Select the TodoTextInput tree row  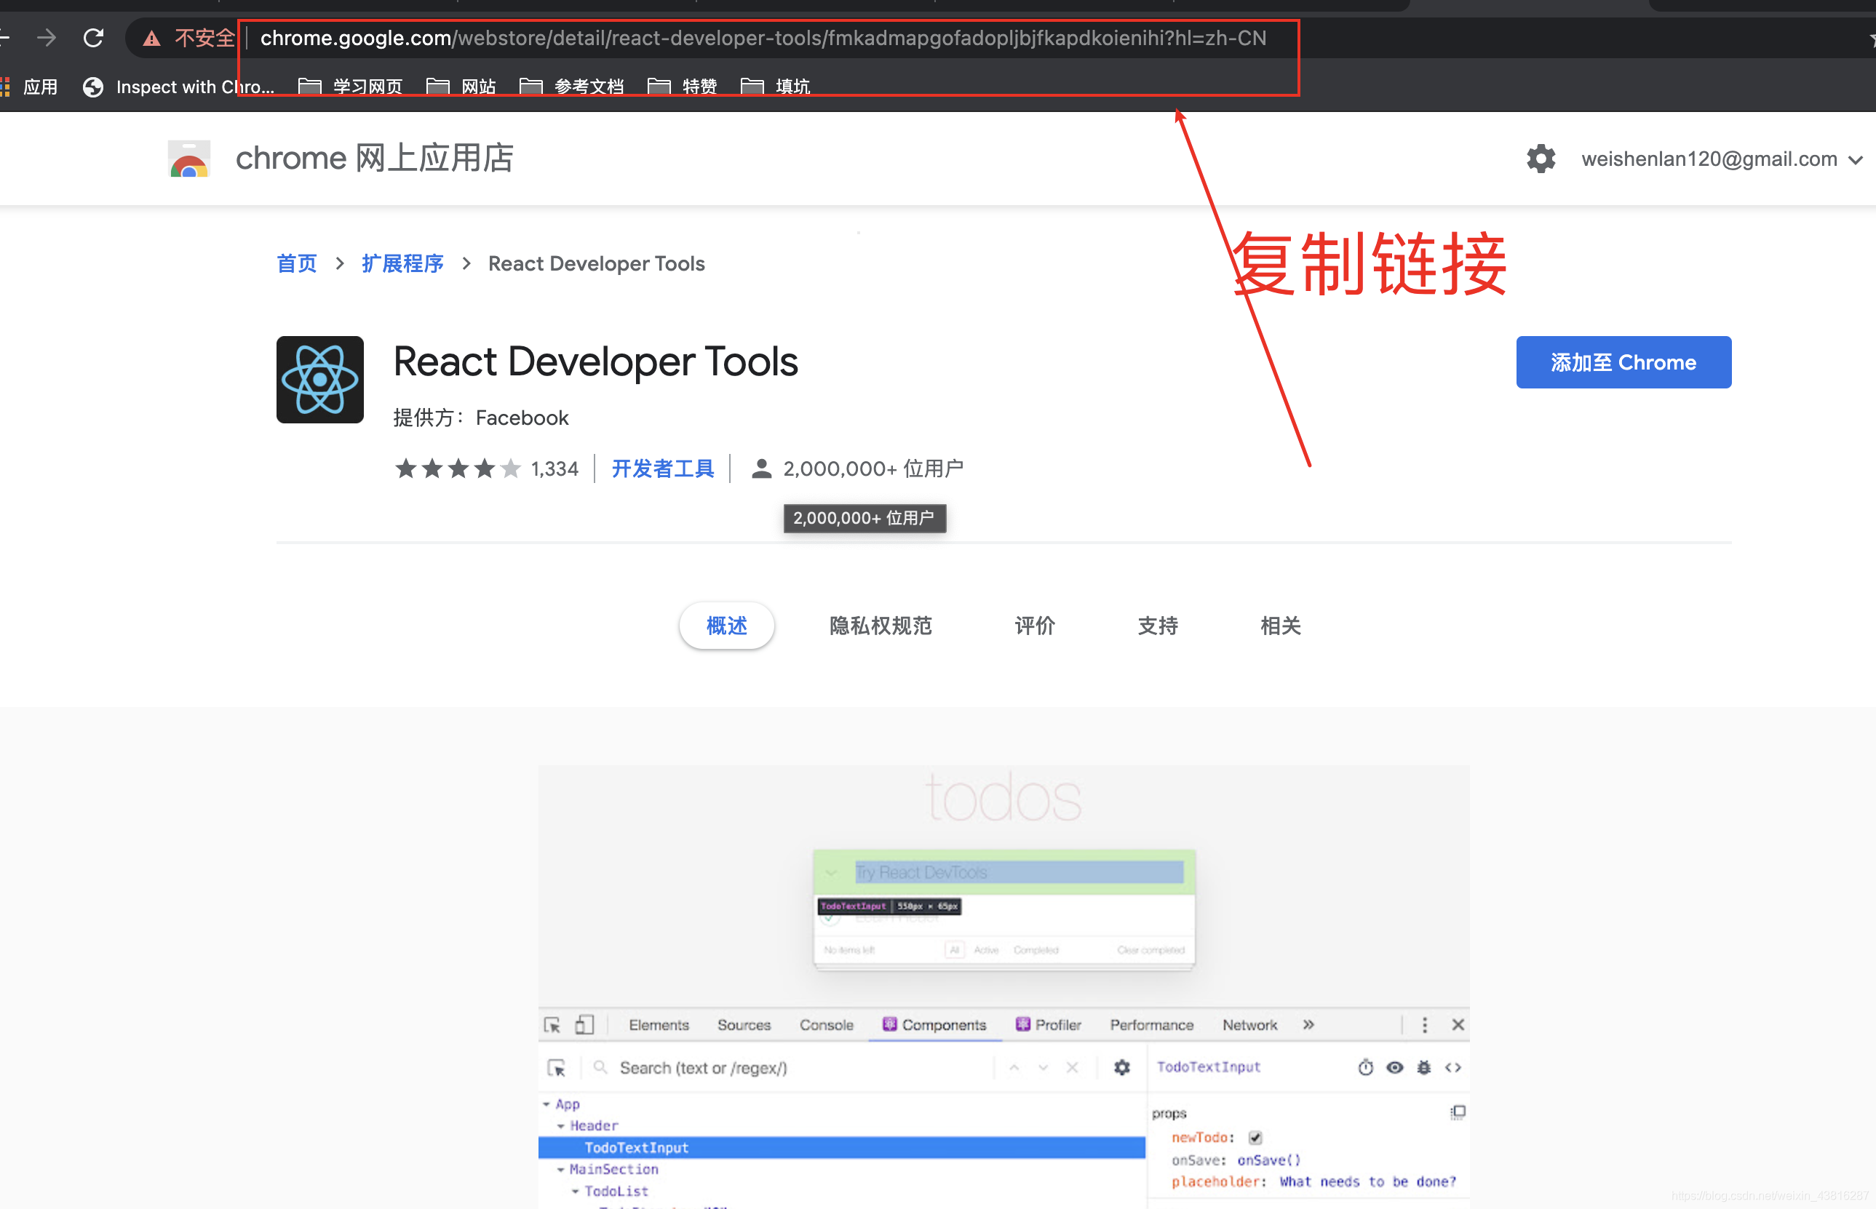click(x=841, y=1148)
